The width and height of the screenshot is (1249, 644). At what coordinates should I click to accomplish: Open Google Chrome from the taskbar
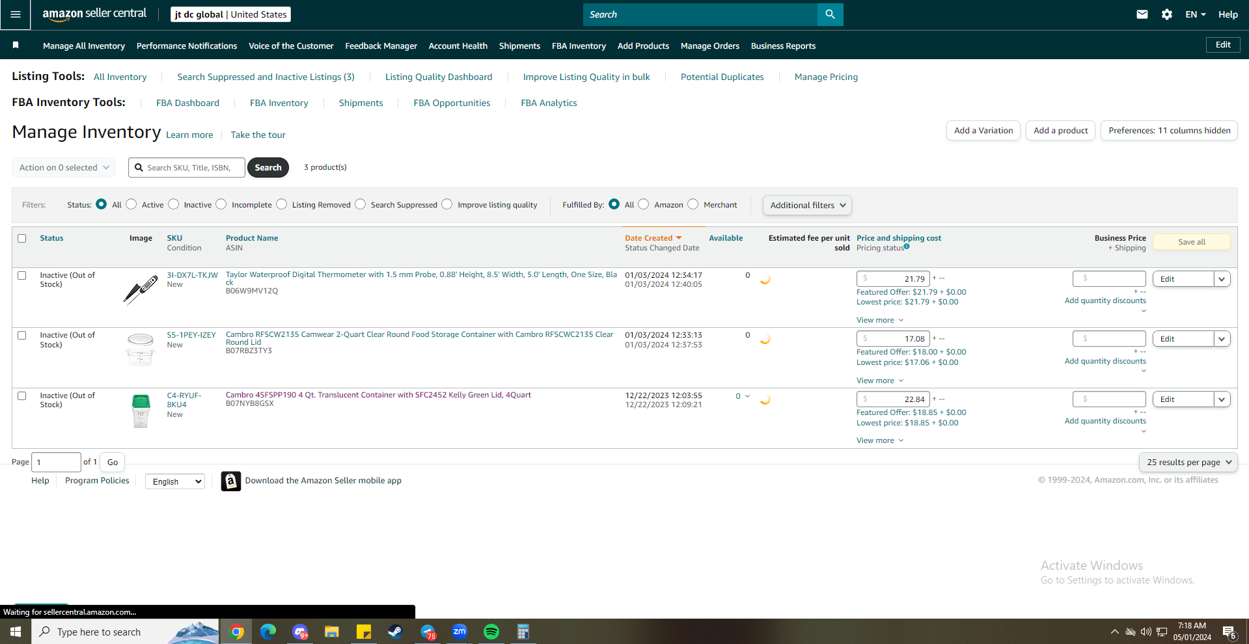(x=236, y=632)
